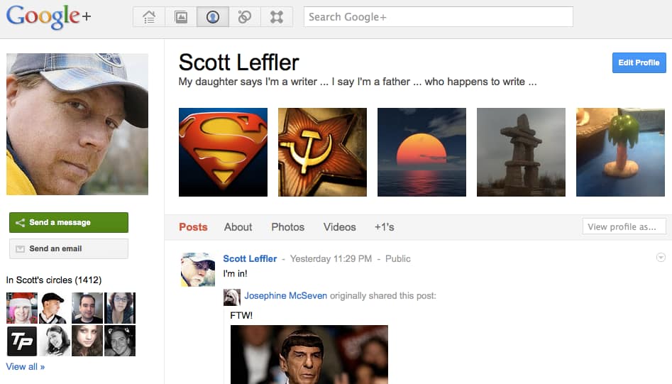Screen dimensions: 672x384
Task: Select the Profile icon in top navigation
Action: 213,17
